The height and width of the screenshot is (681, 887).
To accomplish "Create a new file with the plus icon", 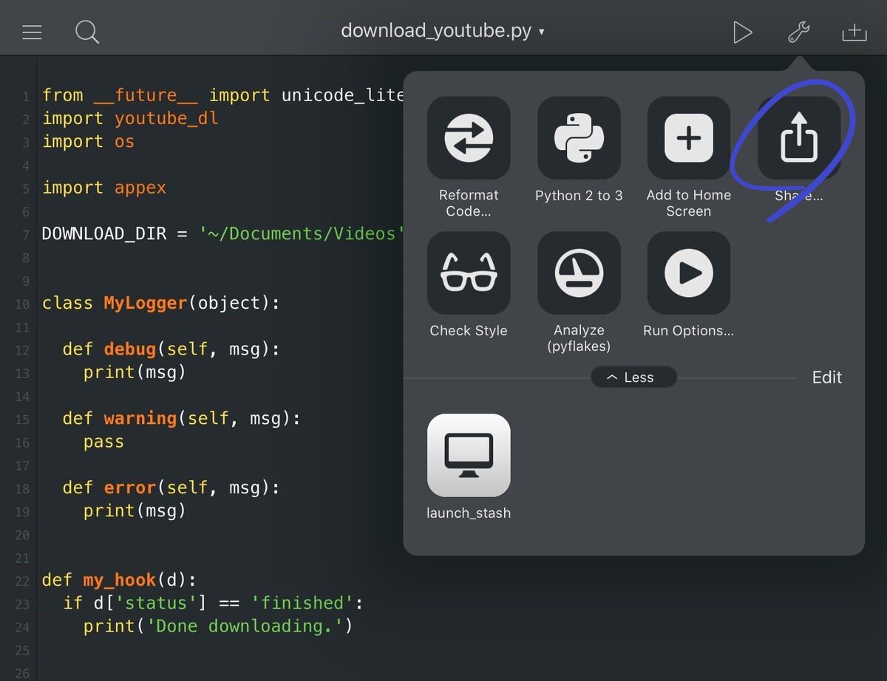I will [854, 32].
